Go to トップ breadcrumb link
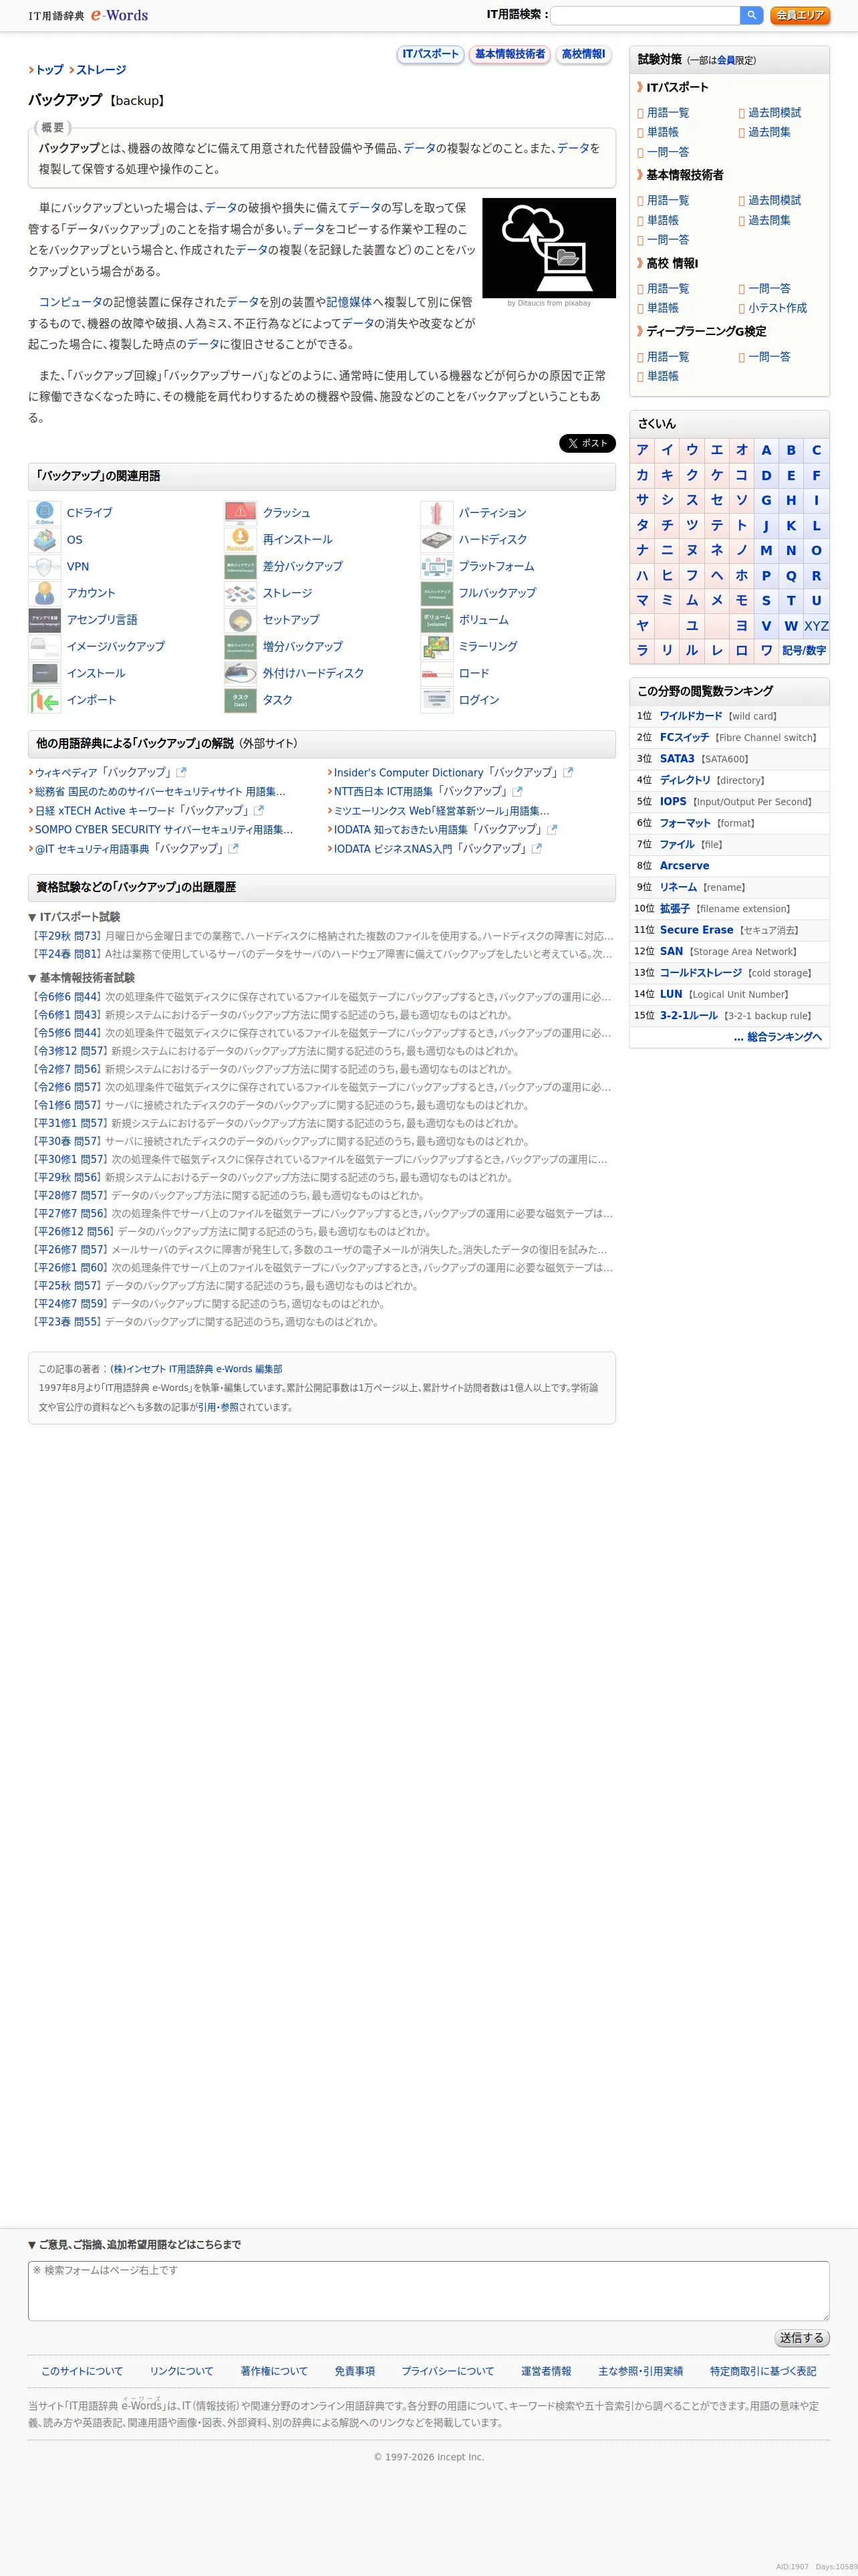858x2576 pixels. pyautogui.click(x=49, y=70)
